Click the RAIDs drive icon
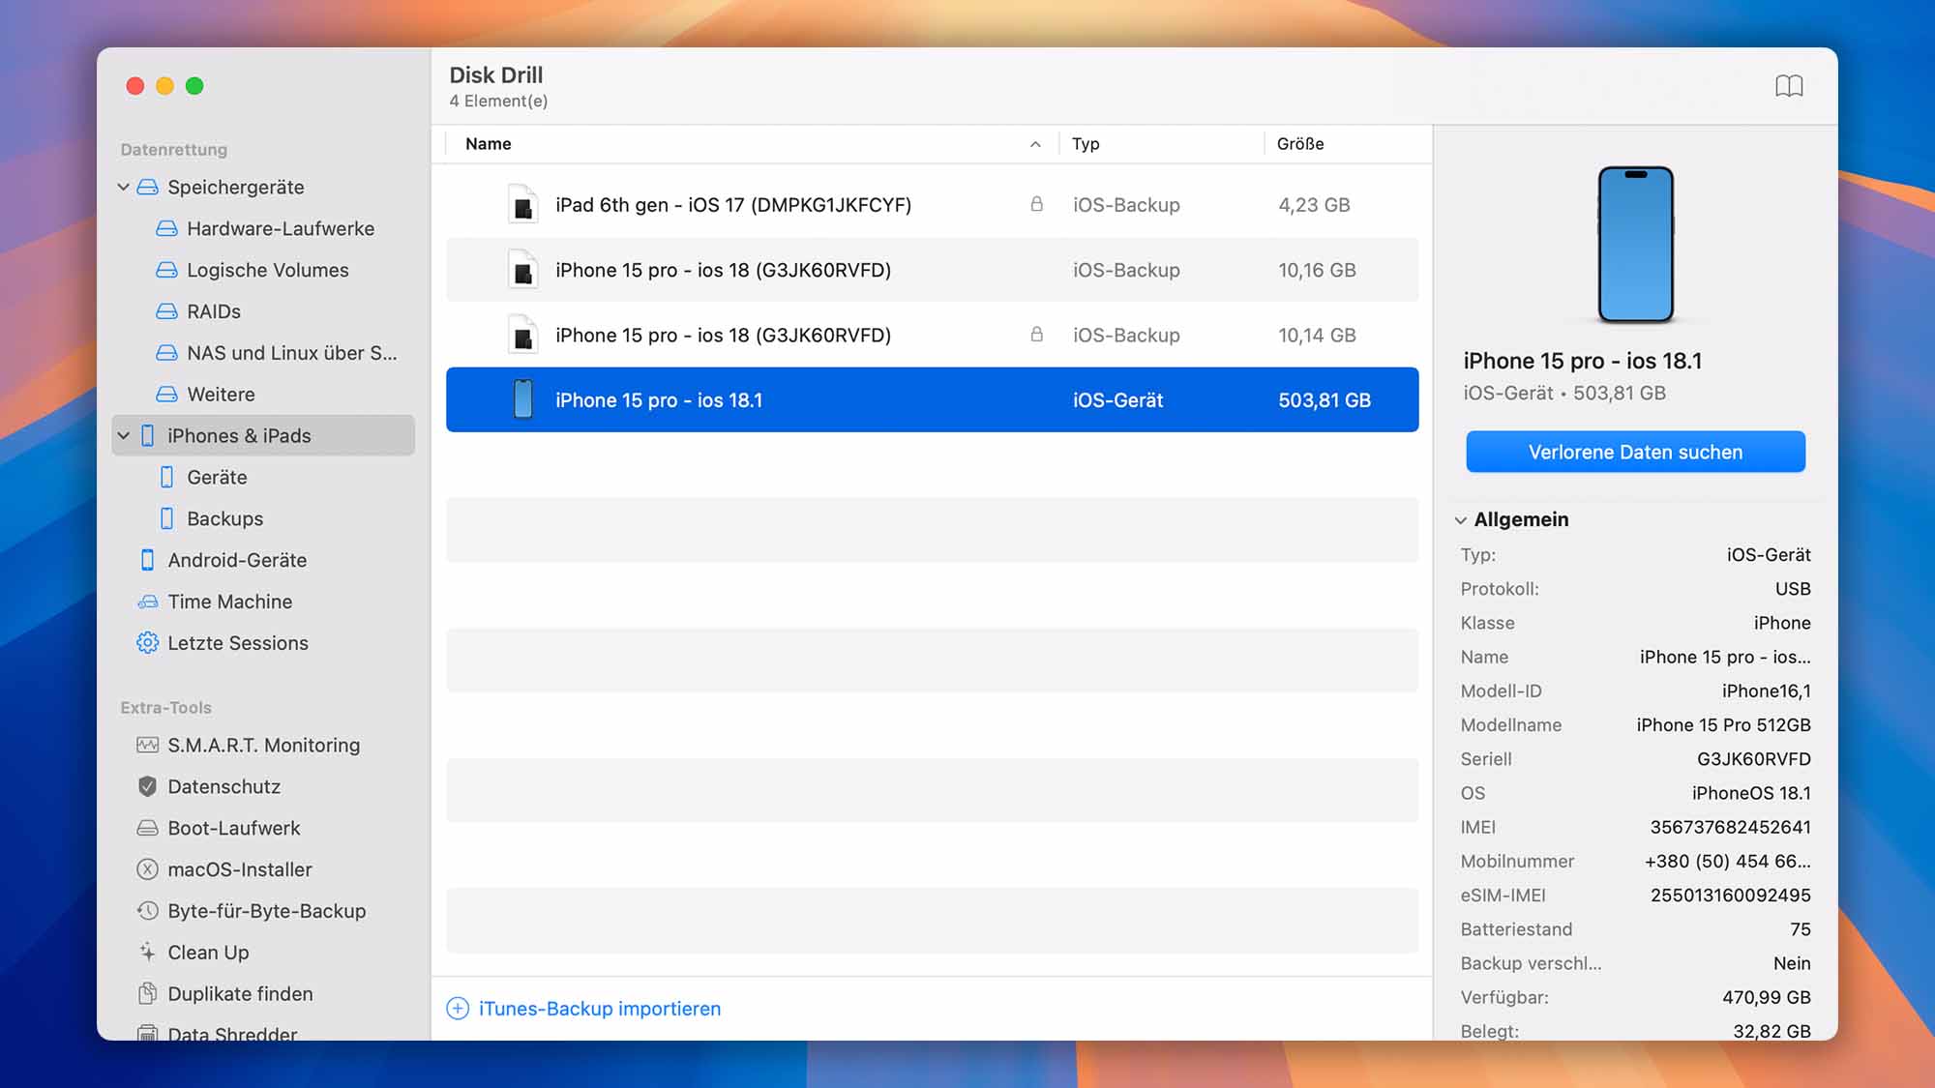Image resolution: width=1935 pixels, height=1088 pixels. click(x=166, y=311)
